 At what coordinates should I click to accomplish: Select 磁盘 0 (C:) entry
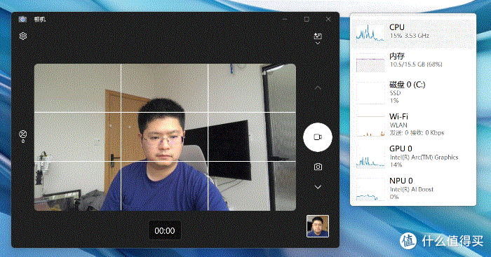point(413,92)
